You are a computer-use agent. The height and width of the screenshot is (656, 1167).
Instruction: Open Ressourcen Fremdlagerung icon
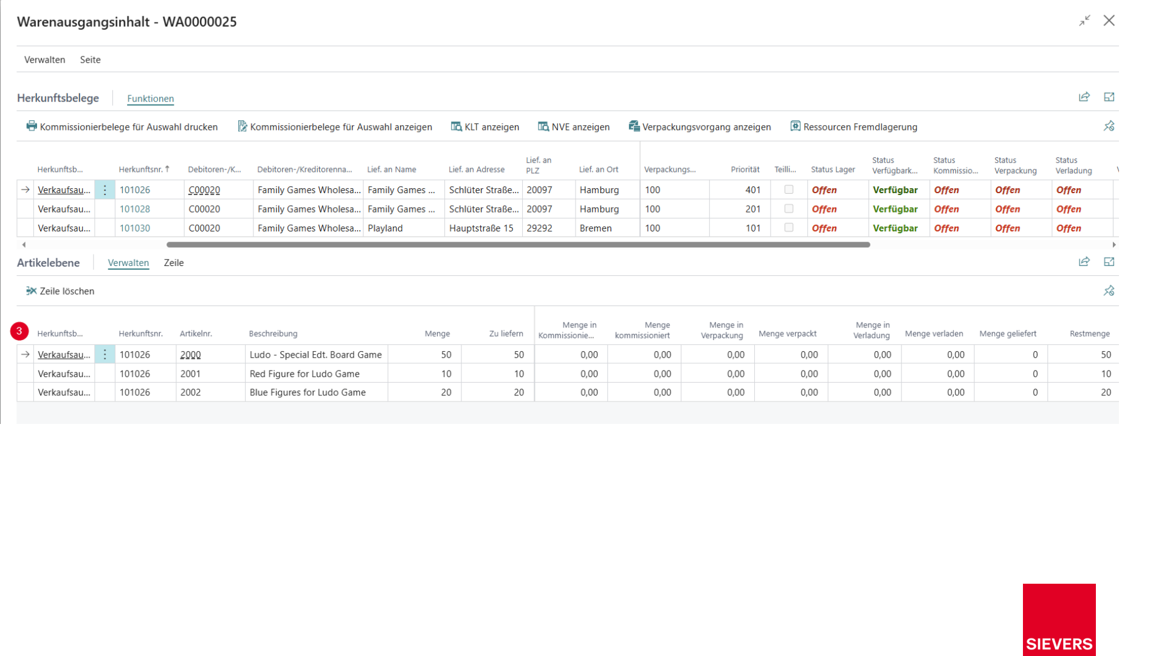[795, 126]
